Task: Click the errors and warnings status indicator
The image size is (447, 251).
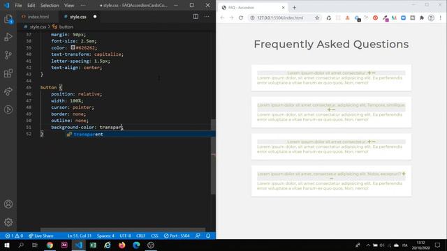Action: (14, 236)
